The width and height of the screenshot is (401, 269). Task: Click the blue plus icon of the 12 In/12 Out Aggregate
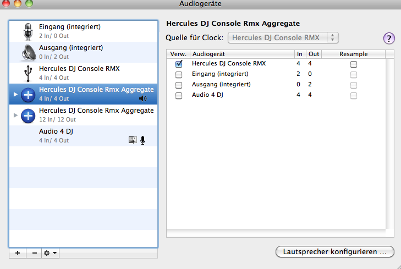point(28,116)
